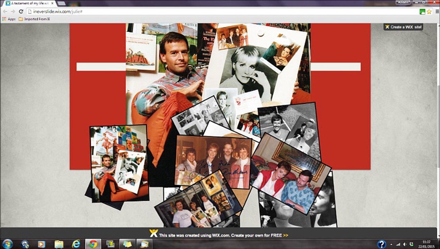The width and height of the screenshot is (440, 249).
Task: Launch Windows Media Player from taskbar
Action: 42,244
